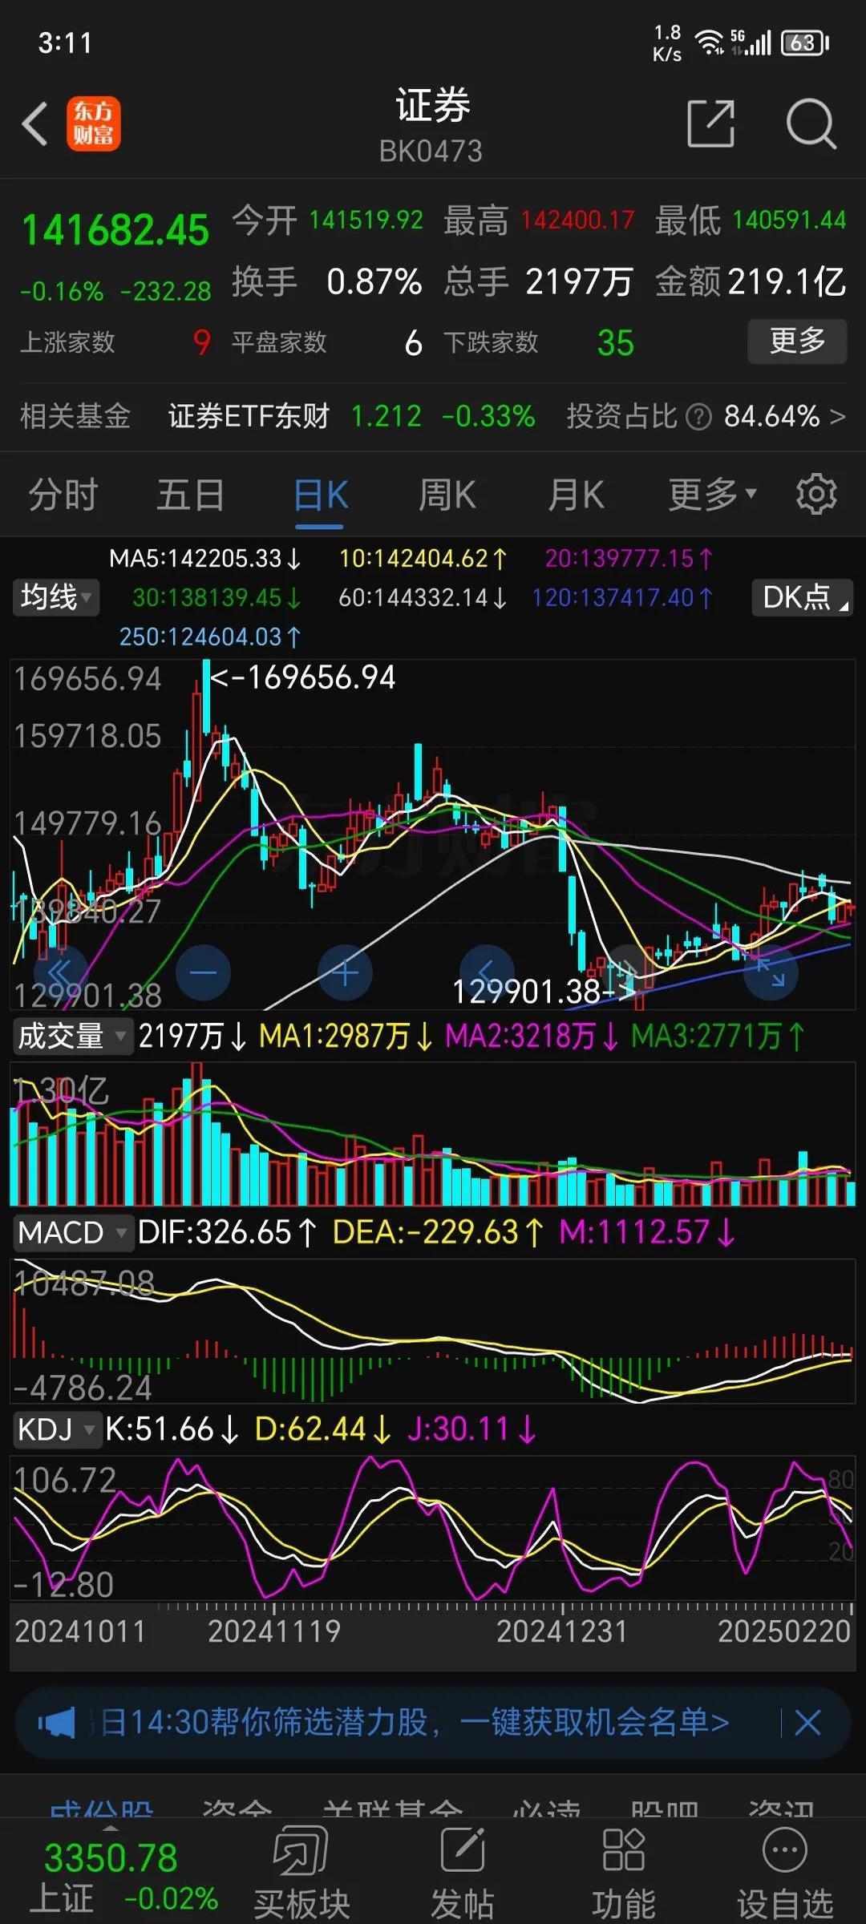This screenshot has width=866, height=1924.
Task: Zoom in chart with plus button
Action: [345, 973]
